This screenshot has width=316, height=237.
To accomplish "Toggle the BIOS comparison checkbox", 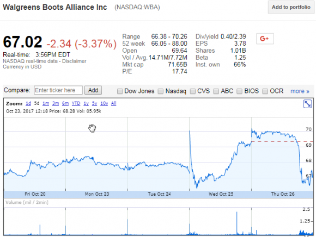I will tap(239, 91).
